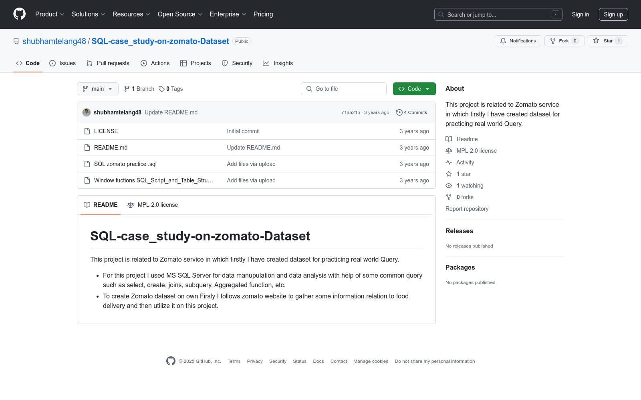Expand the Solutions dropdown
The width and height of the screenshot is (641, 400).
[89, 14]
